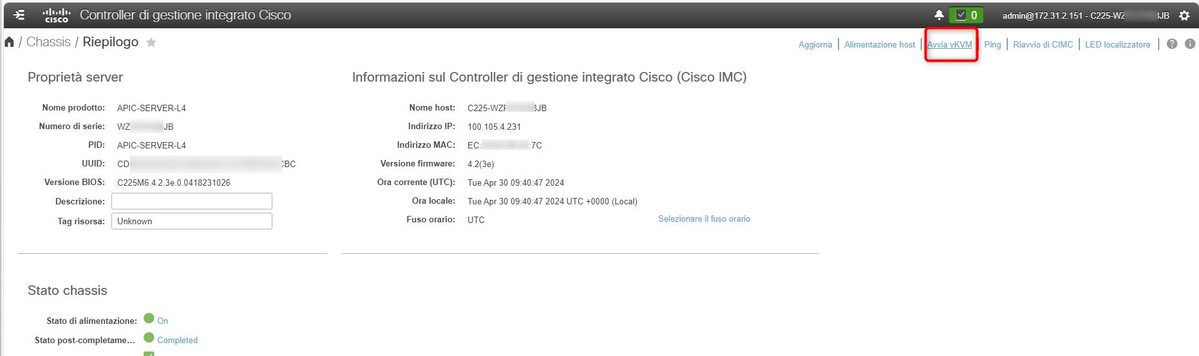
Task: Mark Riepilogo page as favorite star
Action: tap(151, 42)
